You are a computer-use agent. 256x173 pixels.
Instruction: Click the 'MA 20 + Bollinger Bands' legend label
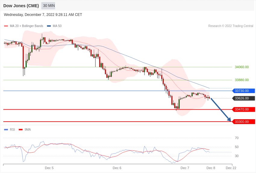pyautogui.click(x=27, y=26)
